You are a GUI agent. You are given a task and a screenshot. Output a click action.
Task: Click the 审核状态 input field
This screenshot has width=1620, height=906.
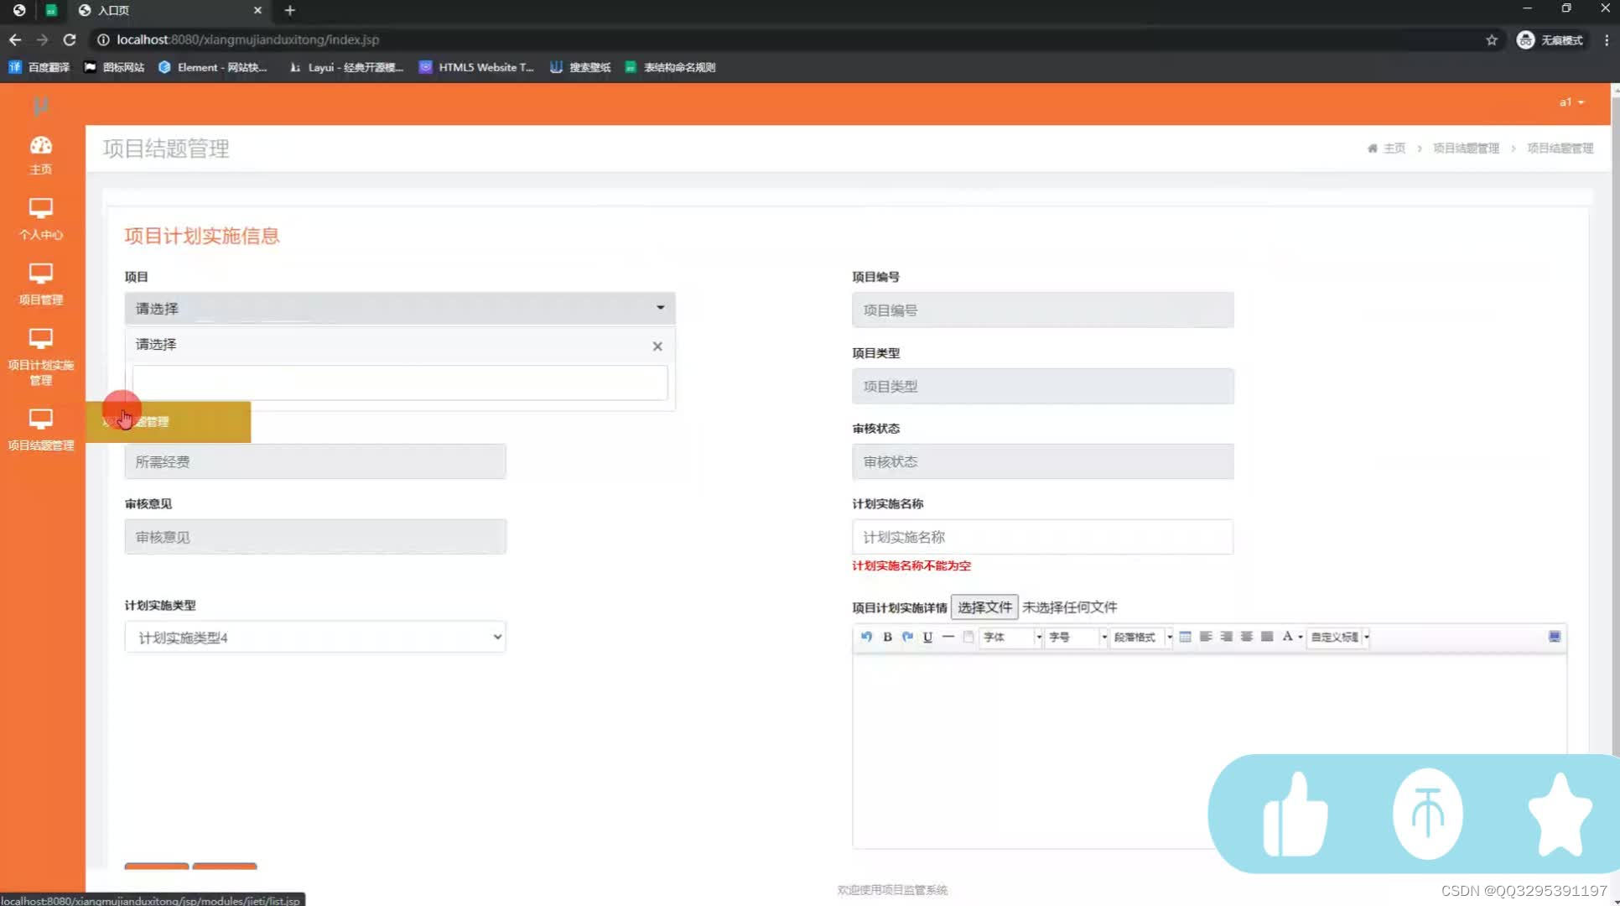[x=1042, y=461]
